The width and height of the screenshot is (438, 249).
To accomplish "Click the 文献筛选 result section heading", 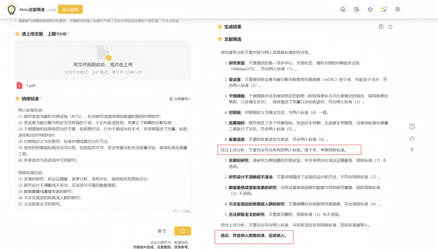I will [233, 39].
